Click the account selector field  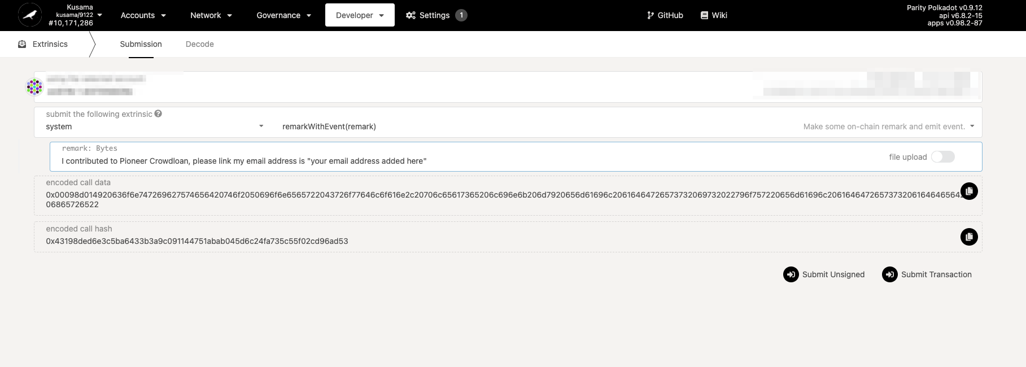pos(508,87)
